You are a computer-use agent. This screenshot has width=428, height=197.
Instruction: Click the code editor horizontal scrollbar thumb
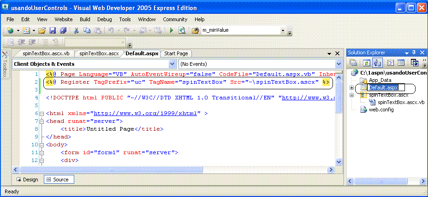pos(111,170)
